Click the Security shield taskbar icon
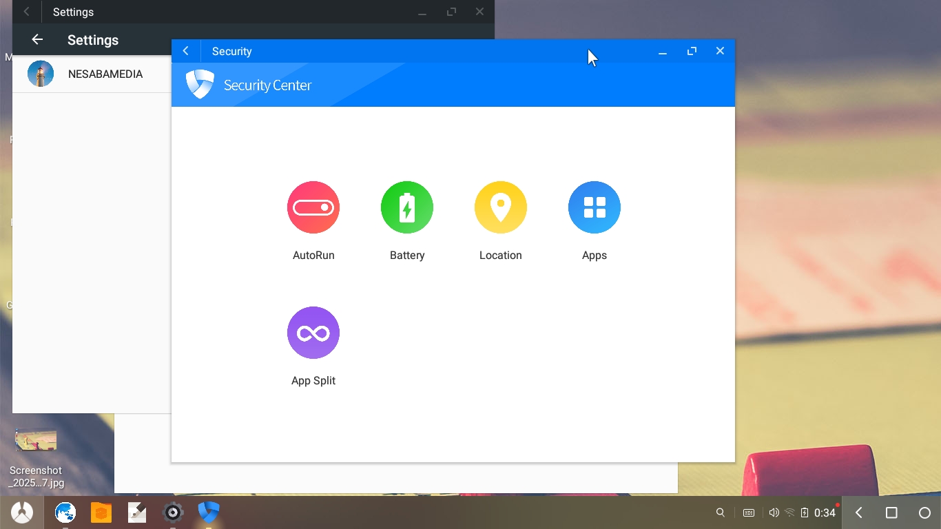The image size is (941, 529). (x=209, y=512)
